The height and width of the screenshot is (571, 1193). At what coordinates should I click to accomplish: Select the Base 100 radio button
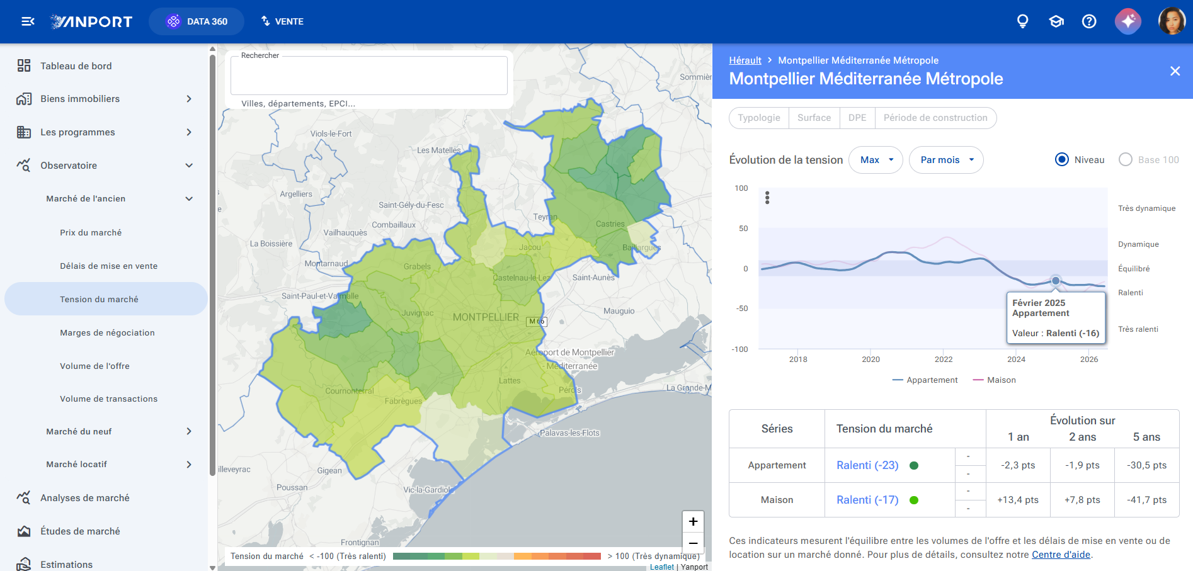[x=1126, y=160]
